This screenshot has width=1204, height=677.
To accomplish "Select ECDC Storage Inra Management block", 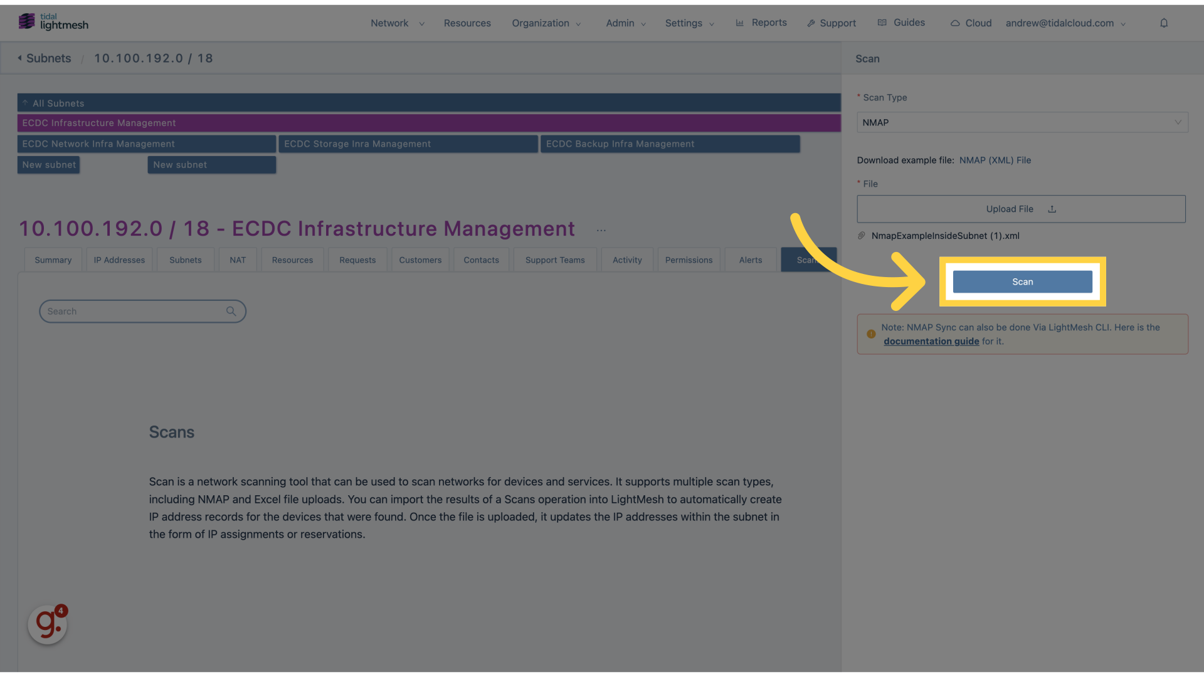I will tap(408, 144).
